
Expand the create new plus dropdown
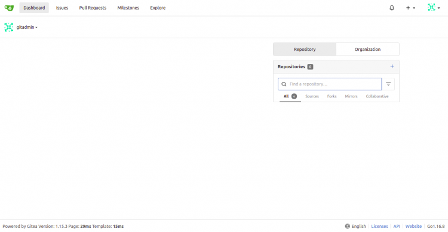(x=410, y=8)
